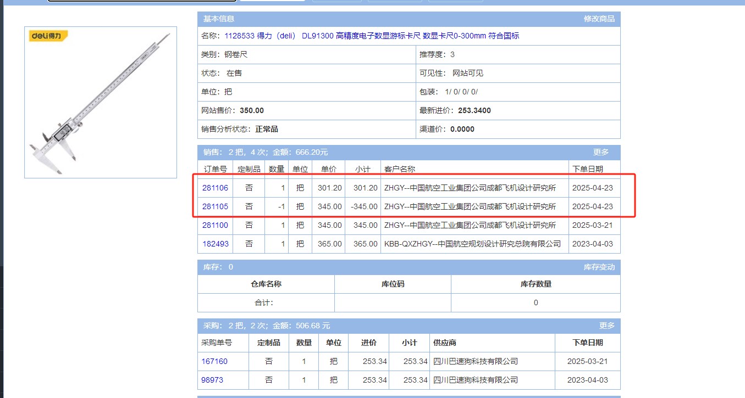
Task: Open product name link 1128533 得力 DL91300
Action: 372,36
